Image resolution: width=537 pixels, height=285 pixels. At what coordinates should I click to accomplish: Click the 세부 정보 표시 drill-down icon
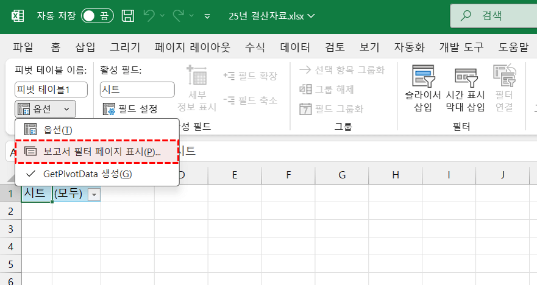[x=197, y=76]
